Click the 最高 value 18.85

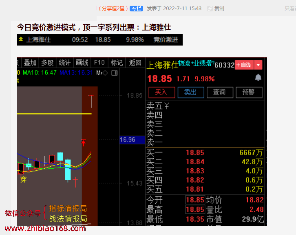coord(195,209)
